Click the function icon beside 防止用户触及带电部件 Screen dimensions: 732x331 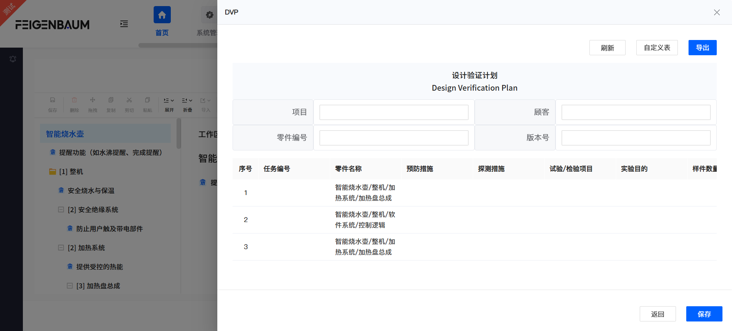pyautogui.click(x=70, y=229)
